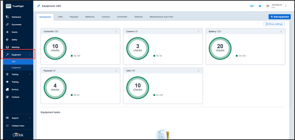The image size is (295, 140).
Task: Collapse the Equipment sidebar section
Action: [x=30, y=55]
